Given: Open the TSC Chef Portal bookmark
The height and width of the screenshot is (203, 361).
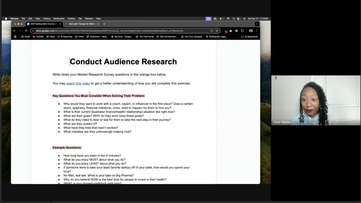Looking at the screenshot, I should (x=145, y=37).
